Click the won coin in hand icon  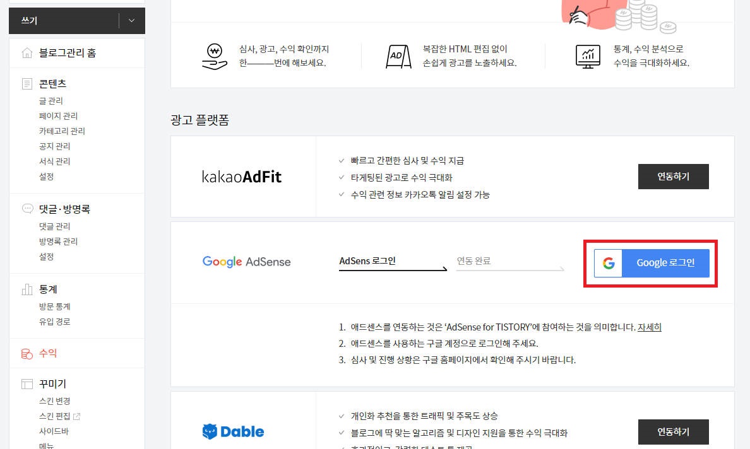[214, 56]
